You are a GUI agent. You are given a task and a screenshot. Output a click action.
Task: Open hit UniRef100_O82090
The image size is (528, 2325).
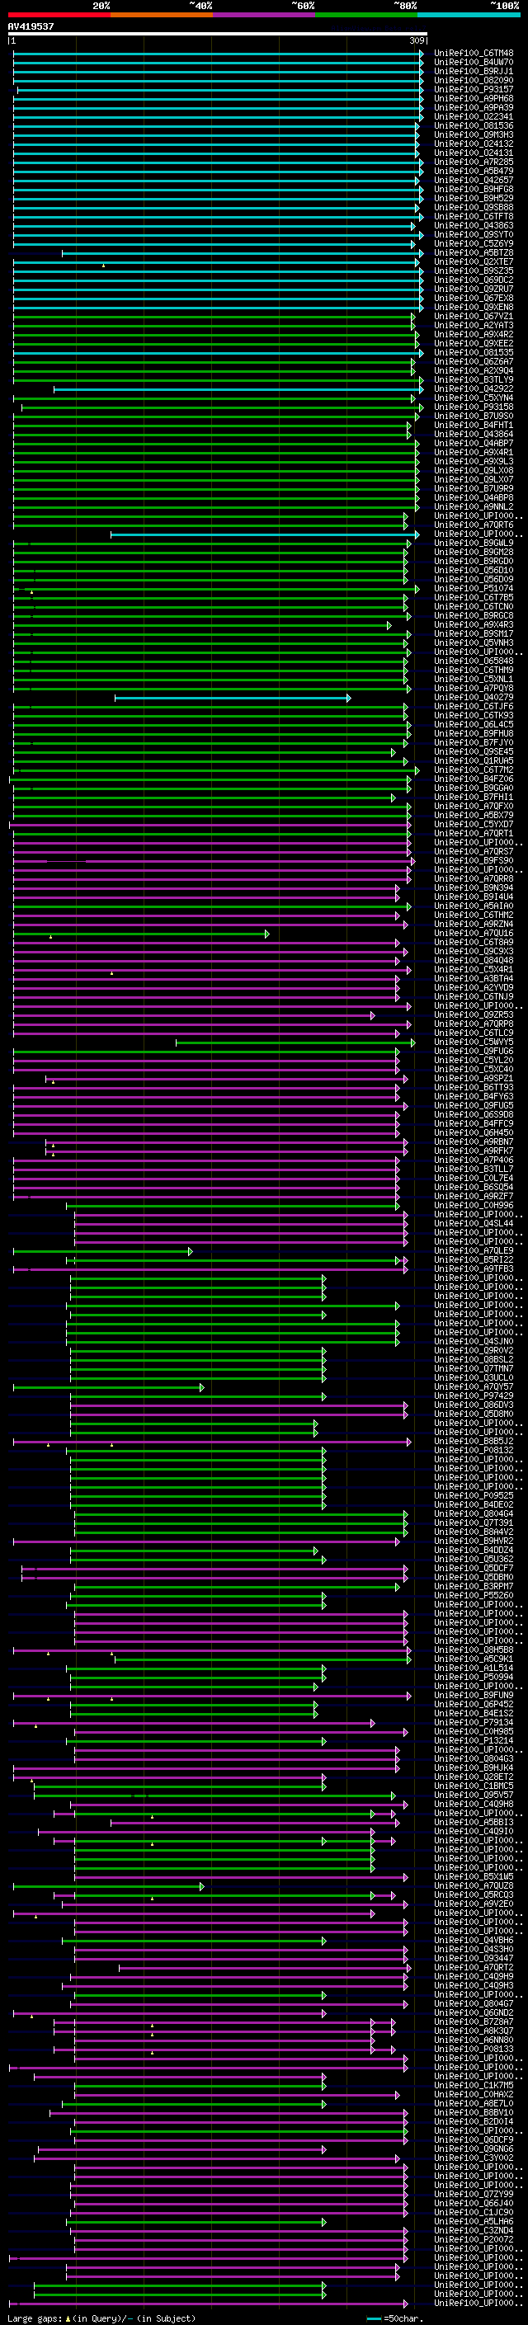click(474, 80)
